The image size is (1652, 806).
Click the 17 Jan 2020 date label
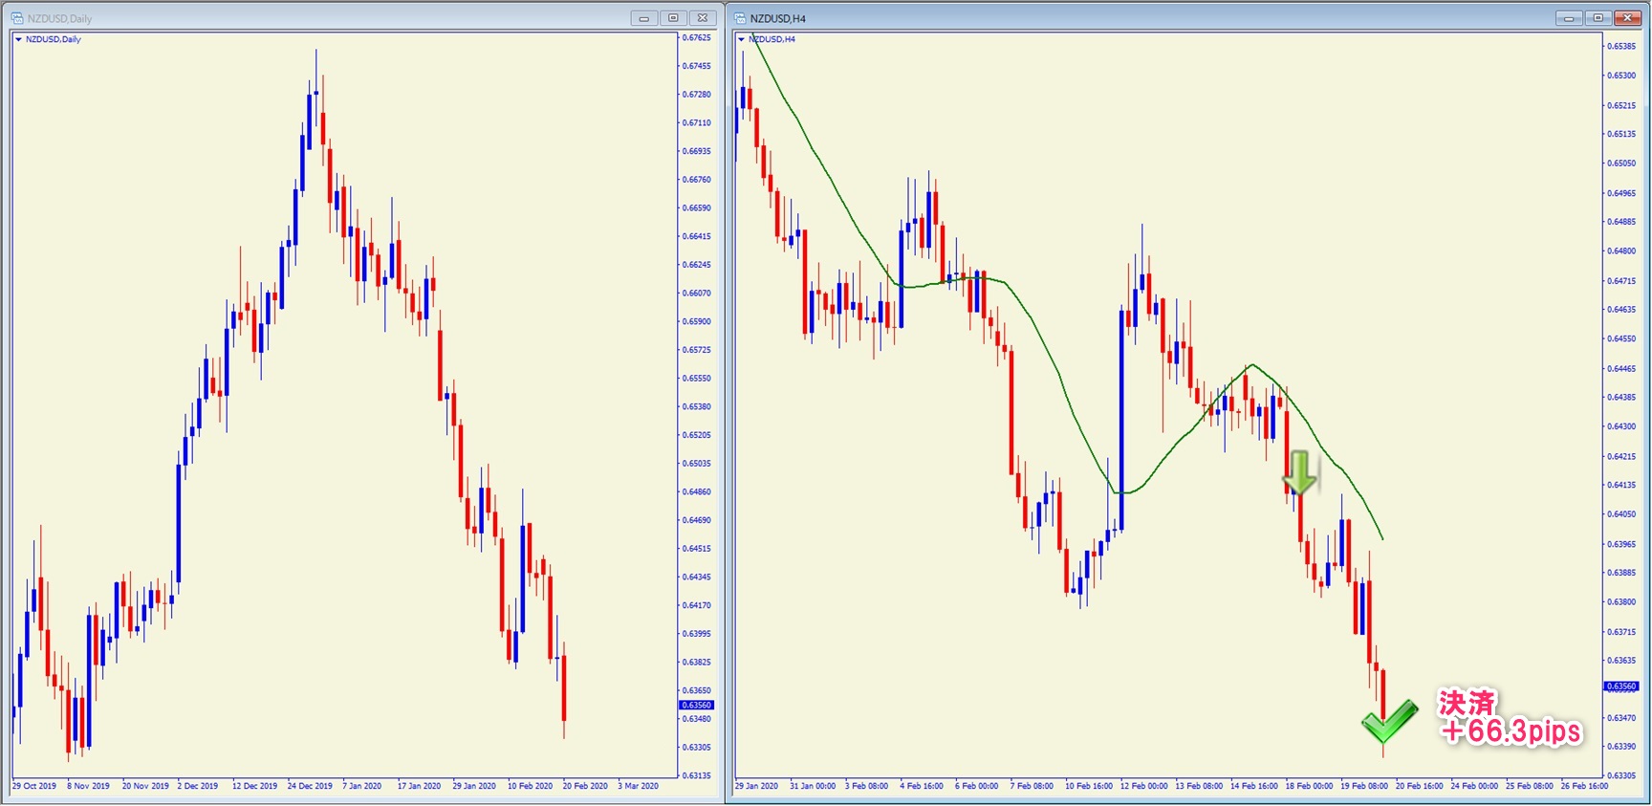point(420,786)
